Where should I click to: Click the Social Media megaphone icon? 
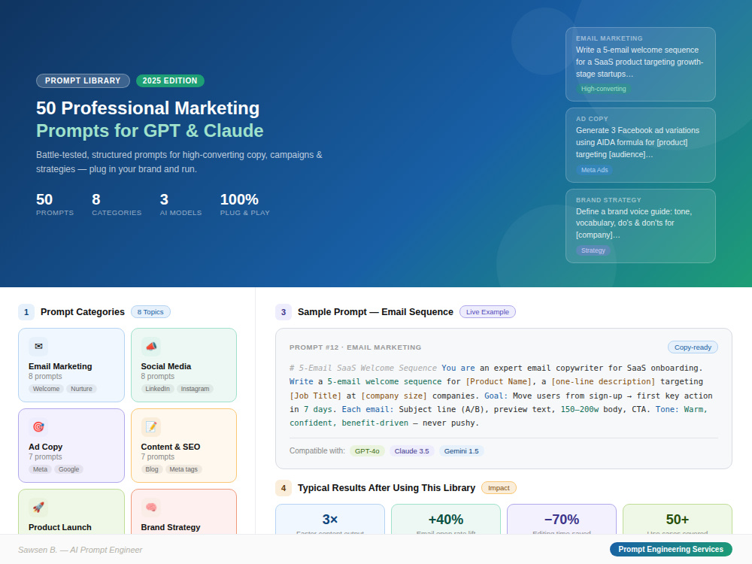[150, 346]
